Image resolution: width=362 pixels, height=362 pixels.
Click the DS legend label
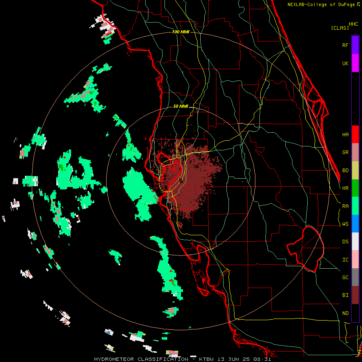click(345, 242)
